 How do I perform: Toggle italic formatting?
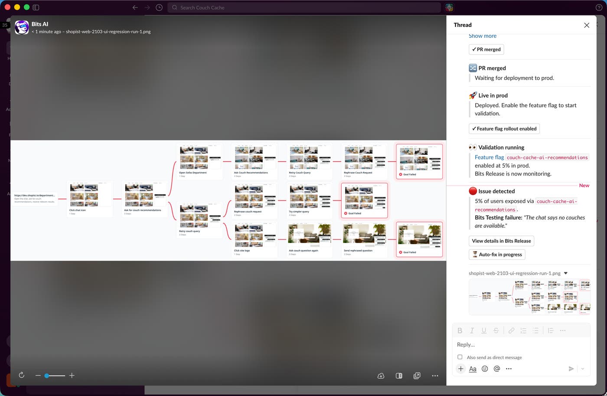click(472, 331)
